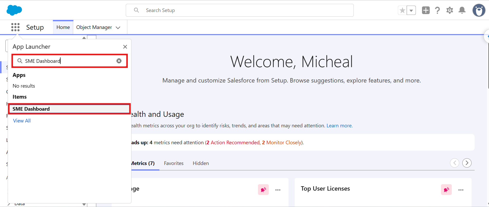Click the Setup app name label
The height and width of the screenshot is (207, 489).
coord(35,27)
